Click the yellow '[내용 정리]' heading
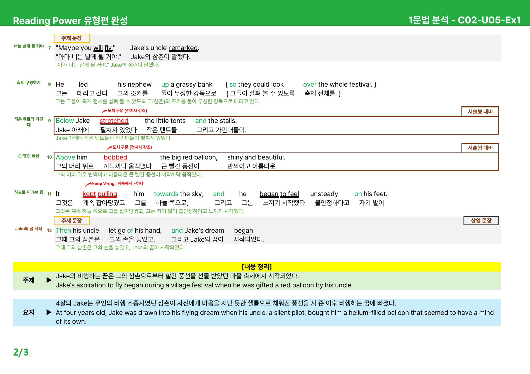 click(x=257, y=267)
